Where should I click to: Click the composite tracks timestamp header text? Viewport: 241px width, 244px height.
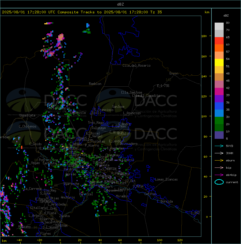(82, 12)
